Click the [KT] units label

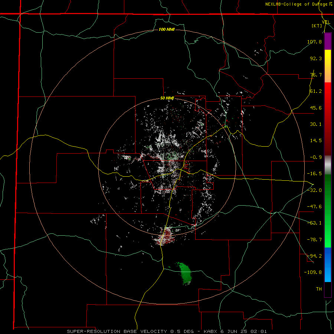317,26
